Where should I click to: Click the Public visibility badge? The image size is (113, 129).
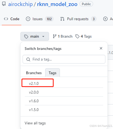(86, 4)
